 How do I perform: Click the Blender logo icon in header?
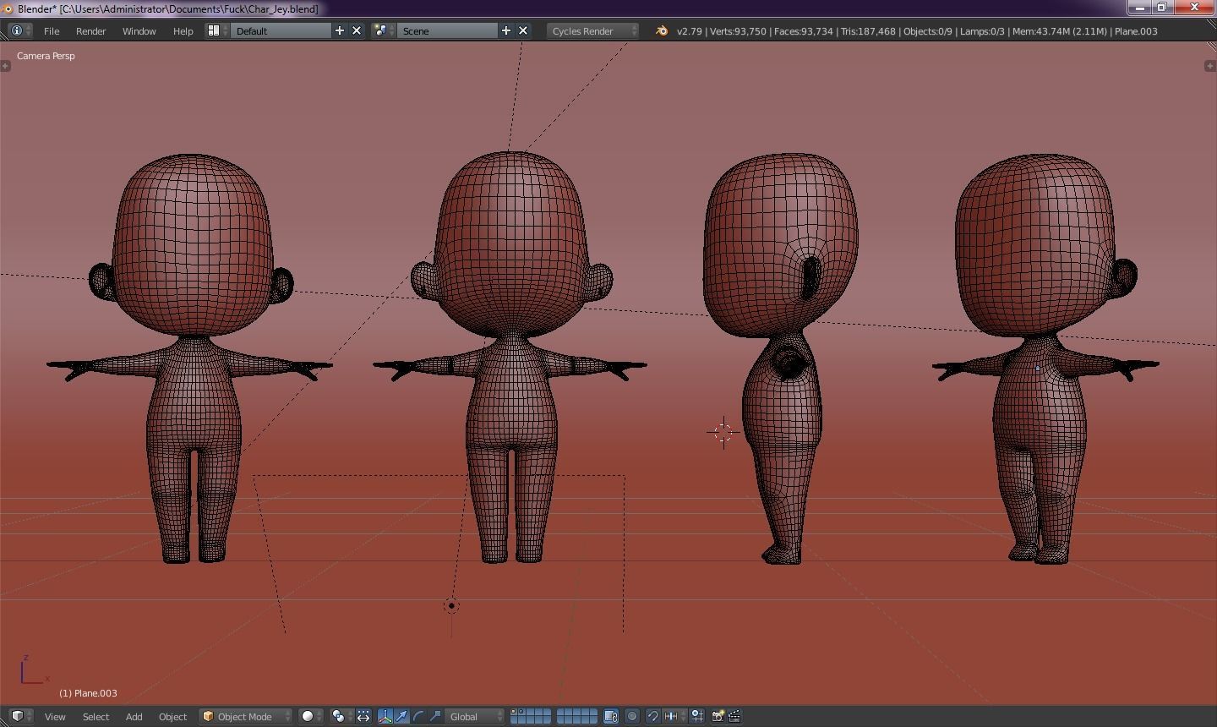pos(661,30)
